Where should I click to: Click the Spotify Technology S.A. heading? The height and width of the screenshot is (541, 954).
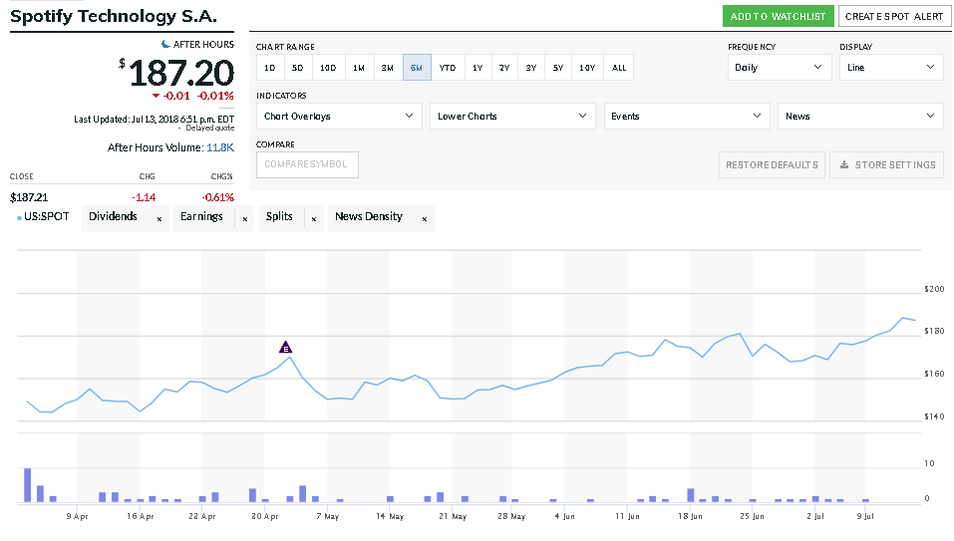114,16
